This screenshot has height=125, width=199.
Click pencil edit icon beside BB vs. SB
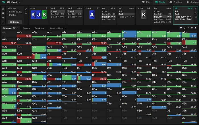click(x=26, y=9)
